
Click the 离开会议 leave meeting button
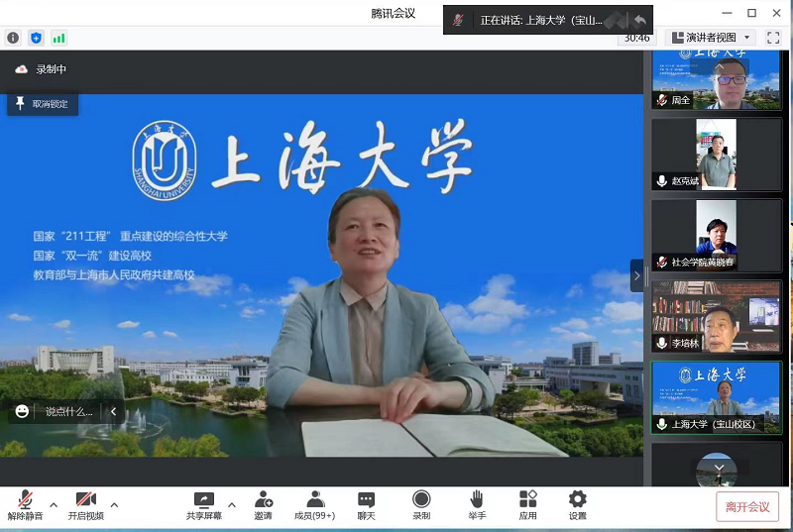click(747, 506)
